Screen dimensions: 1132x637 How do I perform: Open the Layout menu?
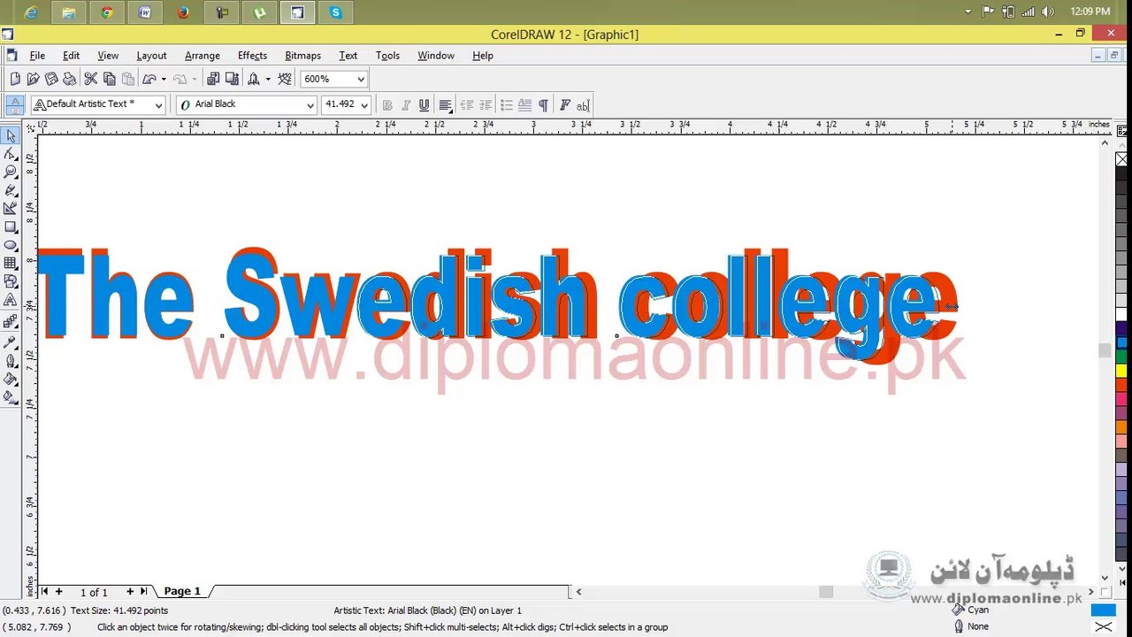coord(151,55)
